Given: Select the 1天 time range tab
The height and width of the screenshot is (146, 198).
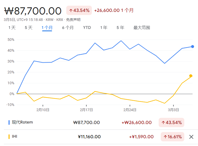Looking at the screenshot, I should click(12, 28).
